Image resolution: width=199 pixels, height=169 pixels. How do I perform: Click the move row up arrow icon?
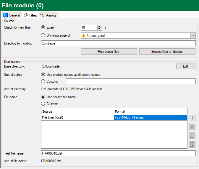192,136
